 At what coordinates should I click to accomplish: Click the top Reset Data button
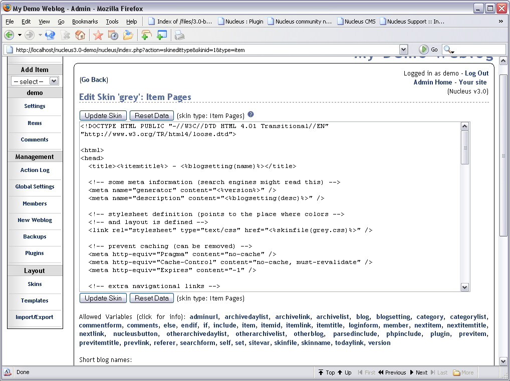click(152, 115)
